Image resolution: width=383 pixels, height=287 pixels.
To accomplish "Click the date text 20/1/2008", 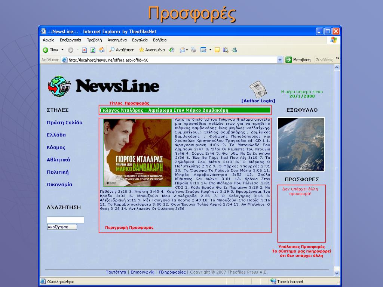I will click(x=302, y=96).
